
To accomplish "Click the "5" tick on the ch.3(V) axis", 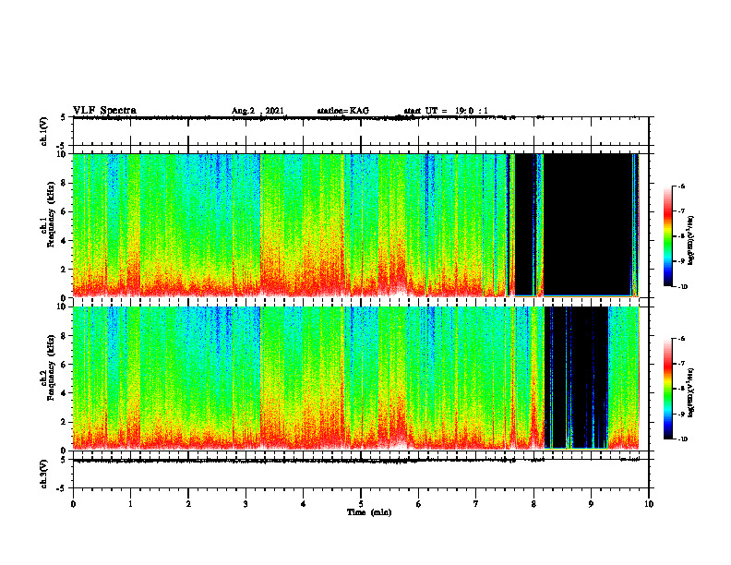I will click(63, 460).
